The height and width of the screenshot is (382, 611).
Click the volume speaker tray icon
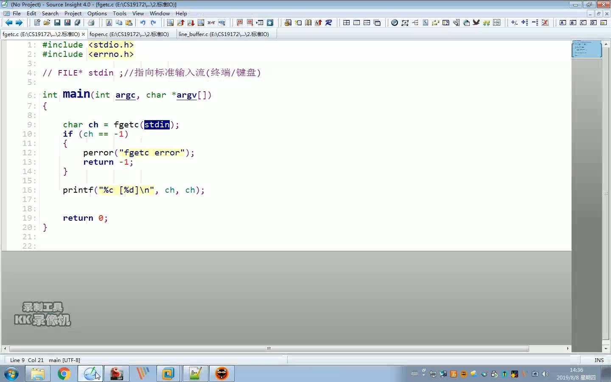[546, 374]
